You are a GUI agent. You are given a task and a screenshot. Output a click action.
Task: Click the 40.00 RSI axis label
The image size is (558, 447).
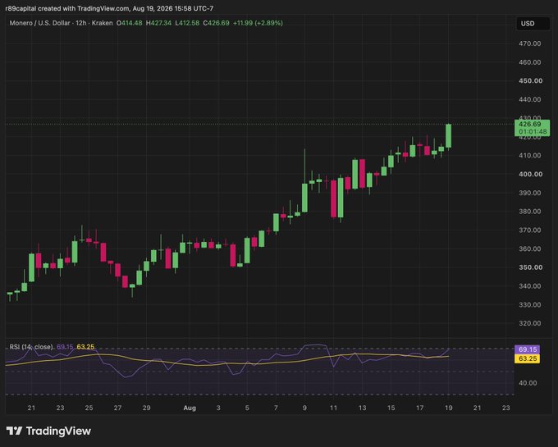click(528, 383)
